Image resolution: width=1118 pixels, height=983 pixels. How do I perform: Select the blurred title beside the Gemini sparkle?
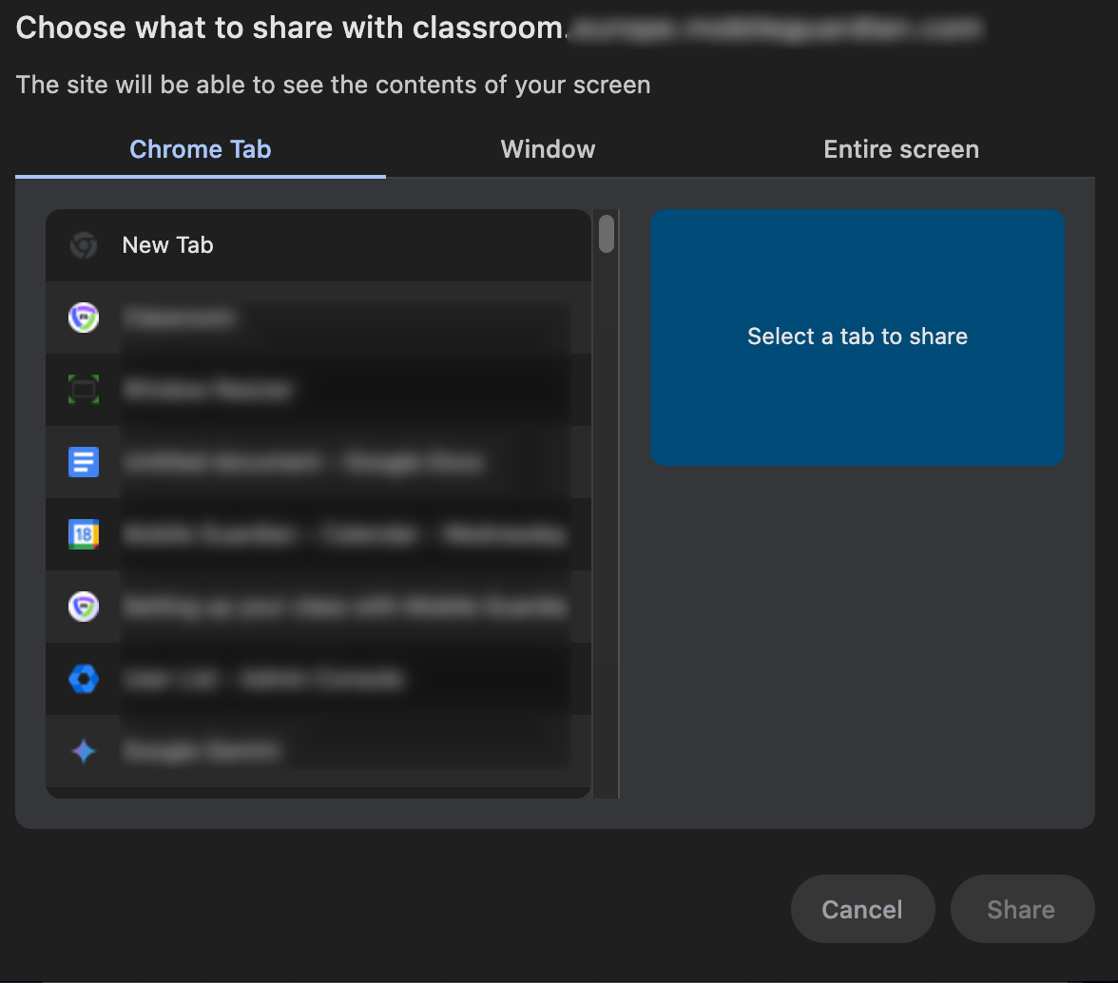(202, 751)
